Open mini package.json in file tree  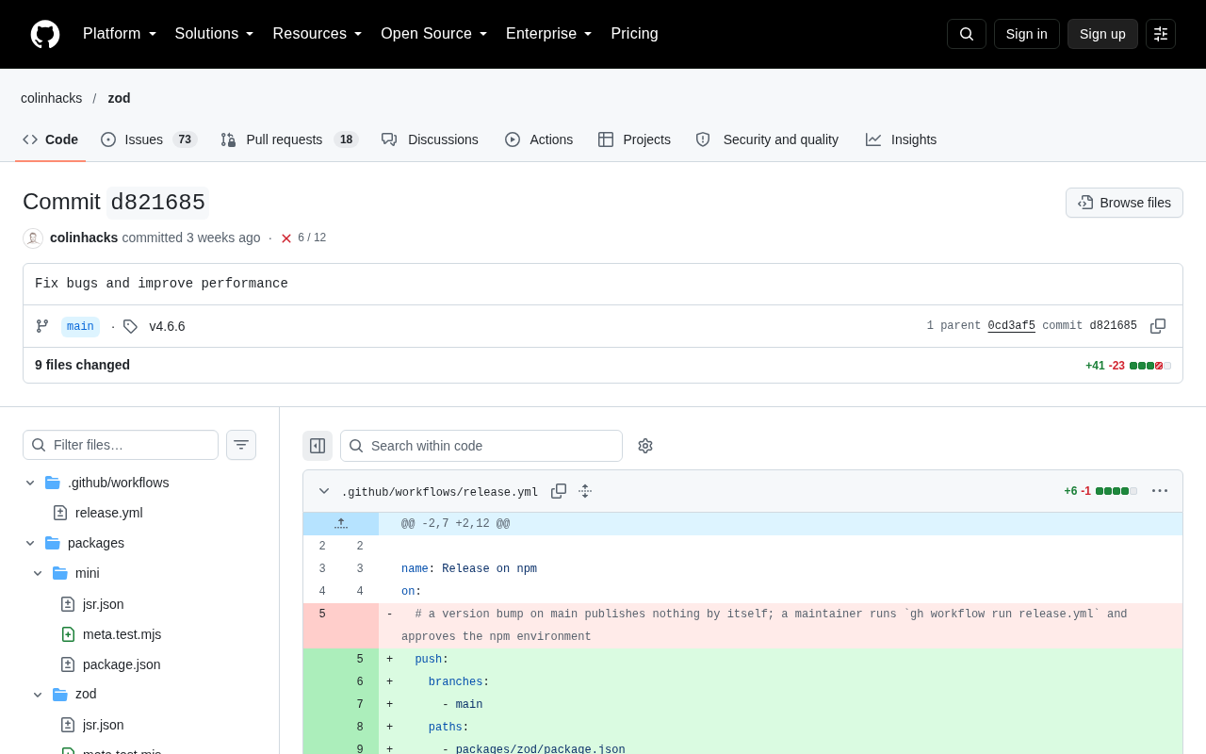click(122, 664)
